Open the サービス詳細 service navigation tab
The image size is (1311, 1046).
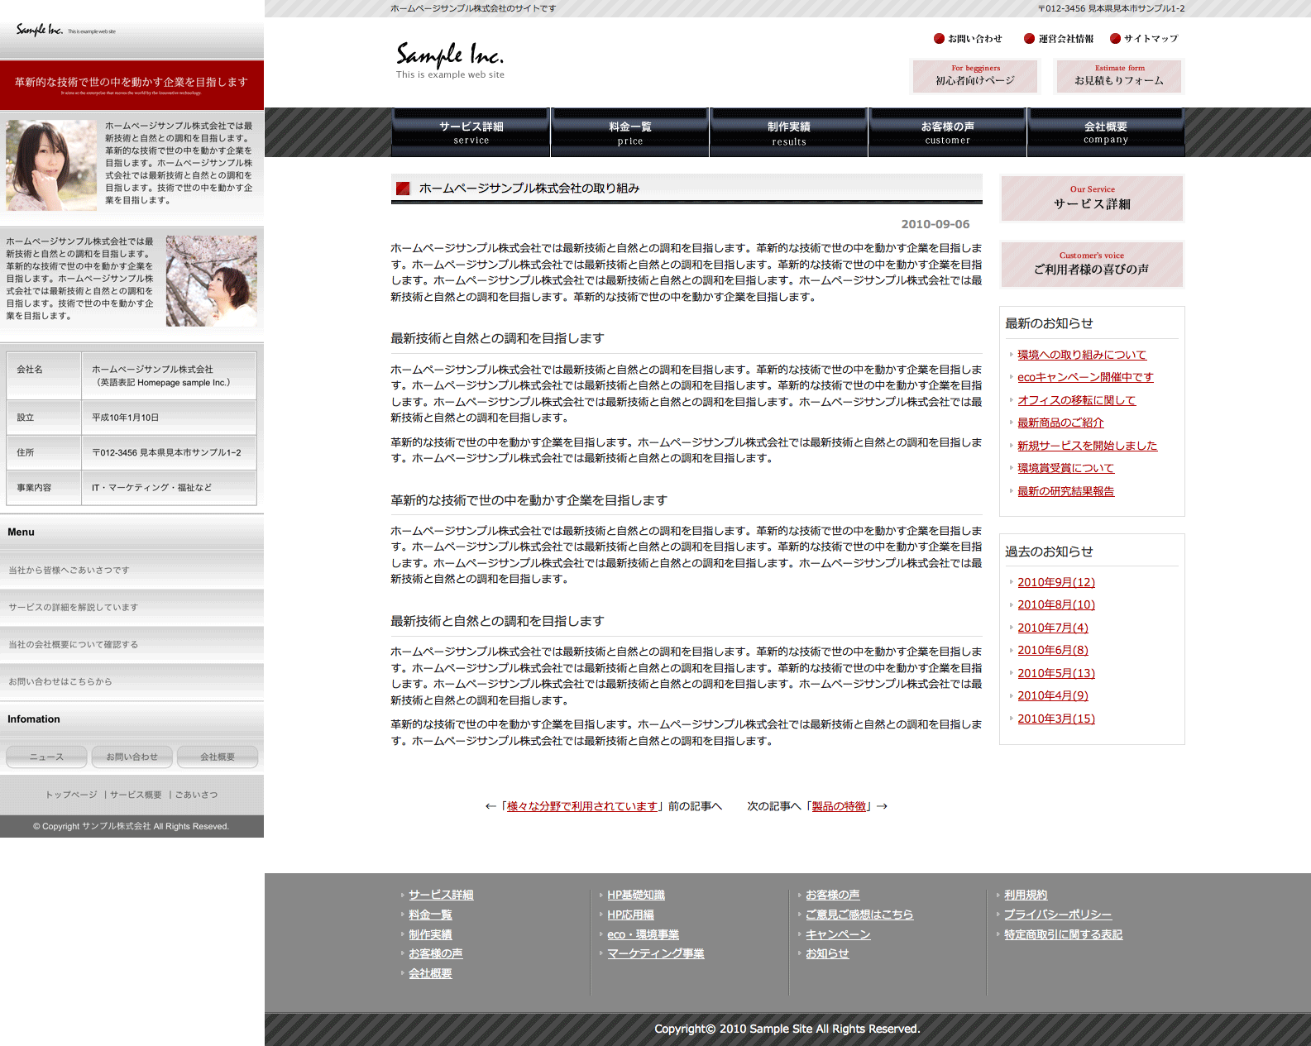[x=471, y=132]
